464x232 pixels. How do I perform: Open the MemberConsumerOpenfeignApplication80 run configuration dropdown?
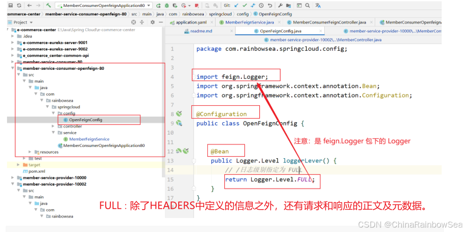point(103,5)
